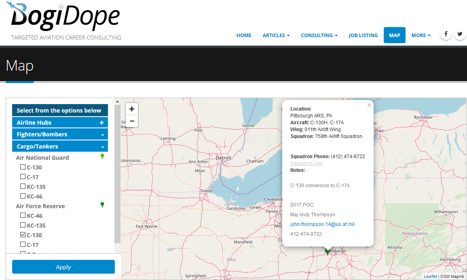
Task: Click the options panel scrollbar thumb
Action: point(117,174)
